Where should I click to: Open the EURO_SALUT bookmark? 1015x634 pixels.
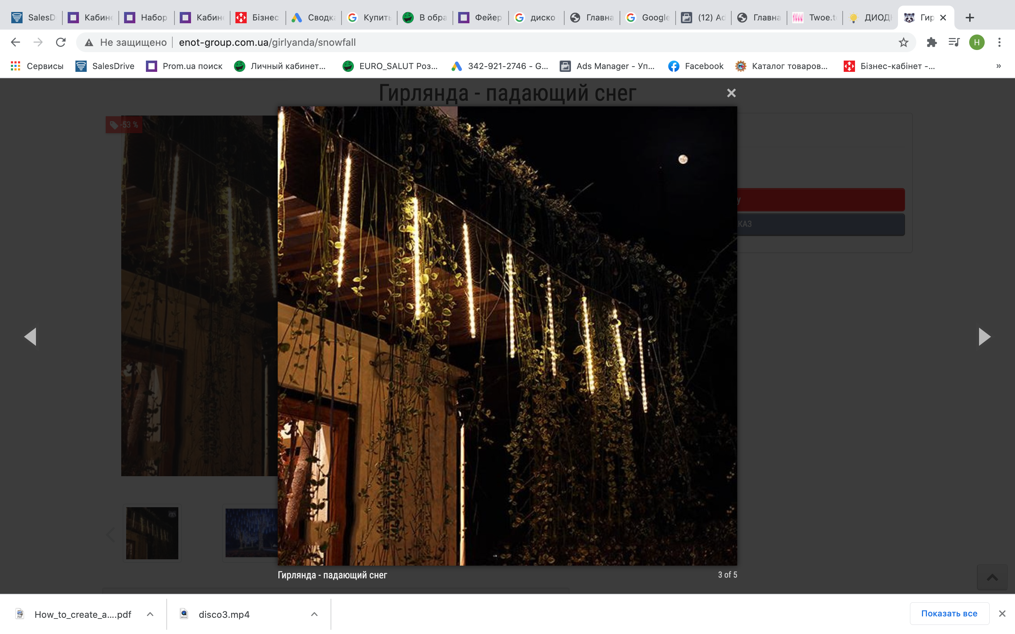[x=390, y=66]
